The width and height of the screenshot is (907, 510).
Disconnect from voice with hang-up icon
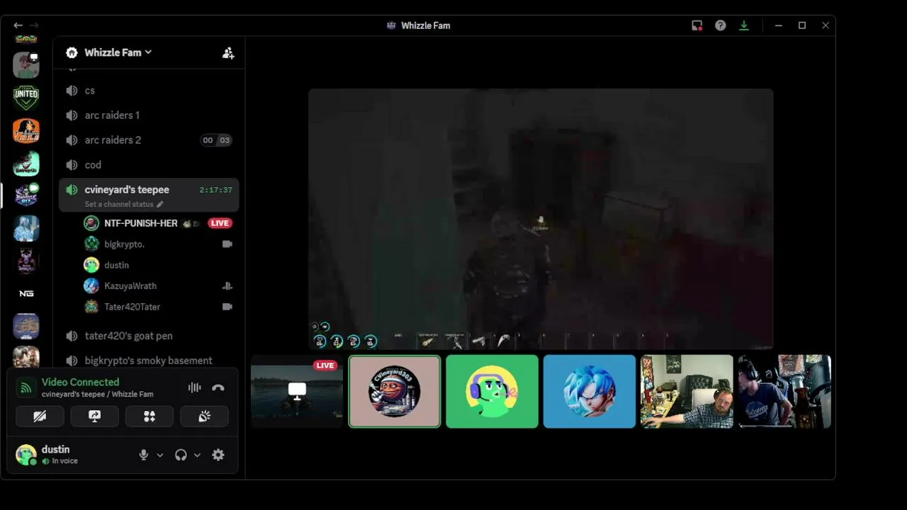[x=218, y=387]
